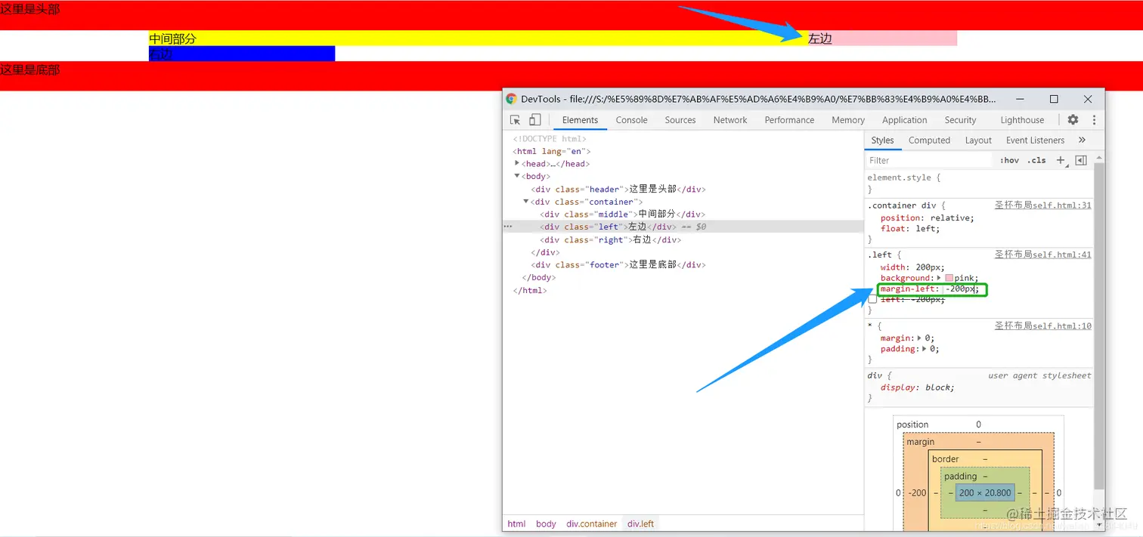
Task: Click the styles Filter input field
Action: pos(929,160)
